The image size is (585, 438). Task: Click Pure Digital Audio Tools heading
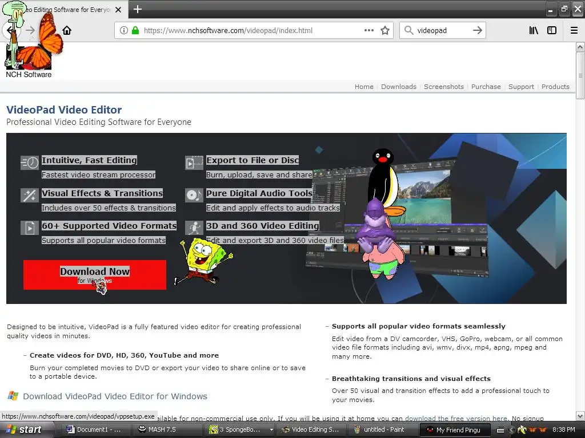pos(259,193)
